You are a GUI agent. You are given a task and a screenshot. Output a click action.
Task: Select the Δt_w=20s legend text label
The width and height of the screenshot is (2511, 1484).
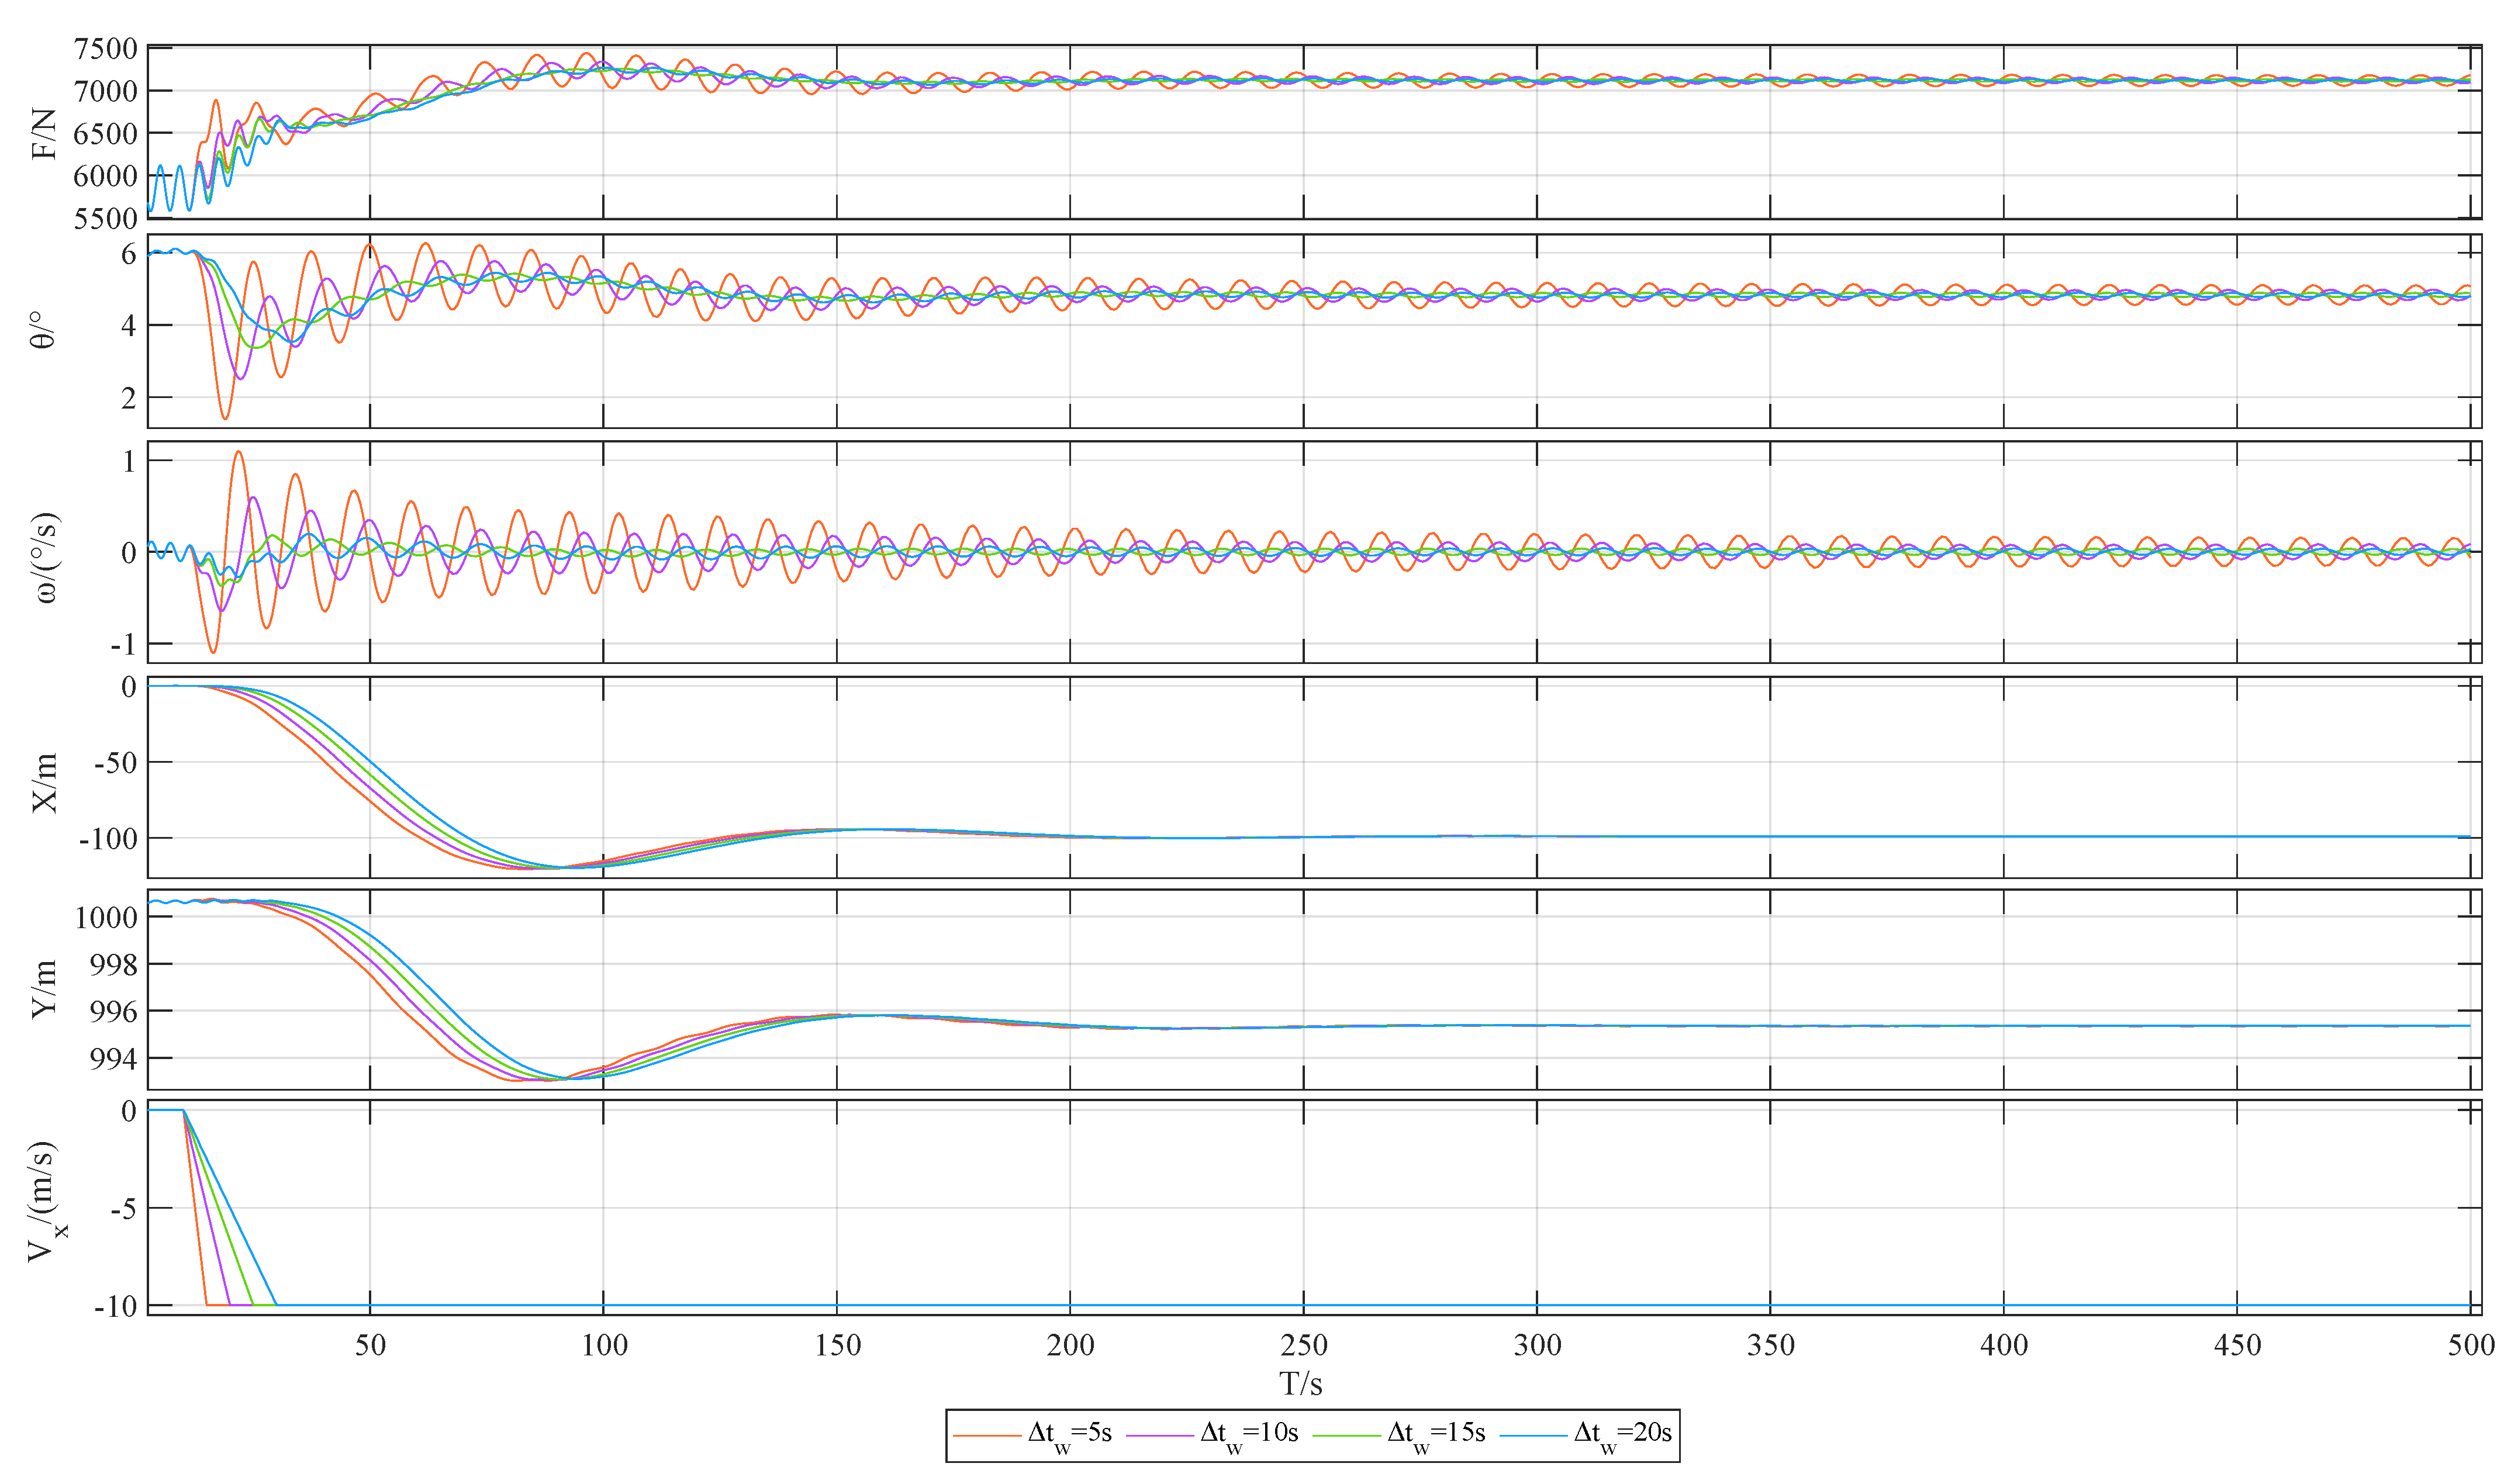(1623, 1434)
